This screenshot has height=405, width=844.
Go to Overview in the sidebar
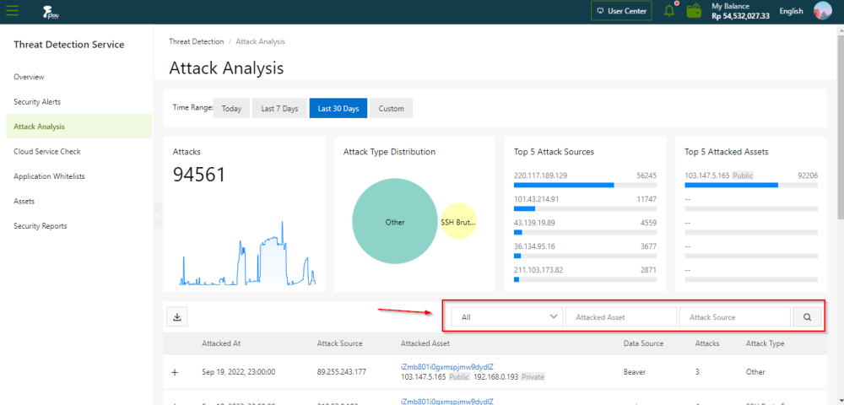click(29, 77)
